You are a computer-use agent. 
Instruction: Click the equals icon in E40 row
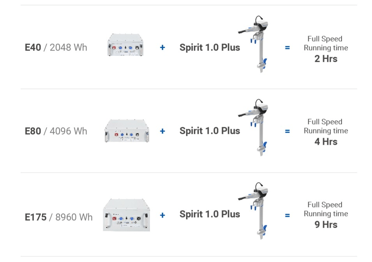pyautogui.click(x=287, y=48)
